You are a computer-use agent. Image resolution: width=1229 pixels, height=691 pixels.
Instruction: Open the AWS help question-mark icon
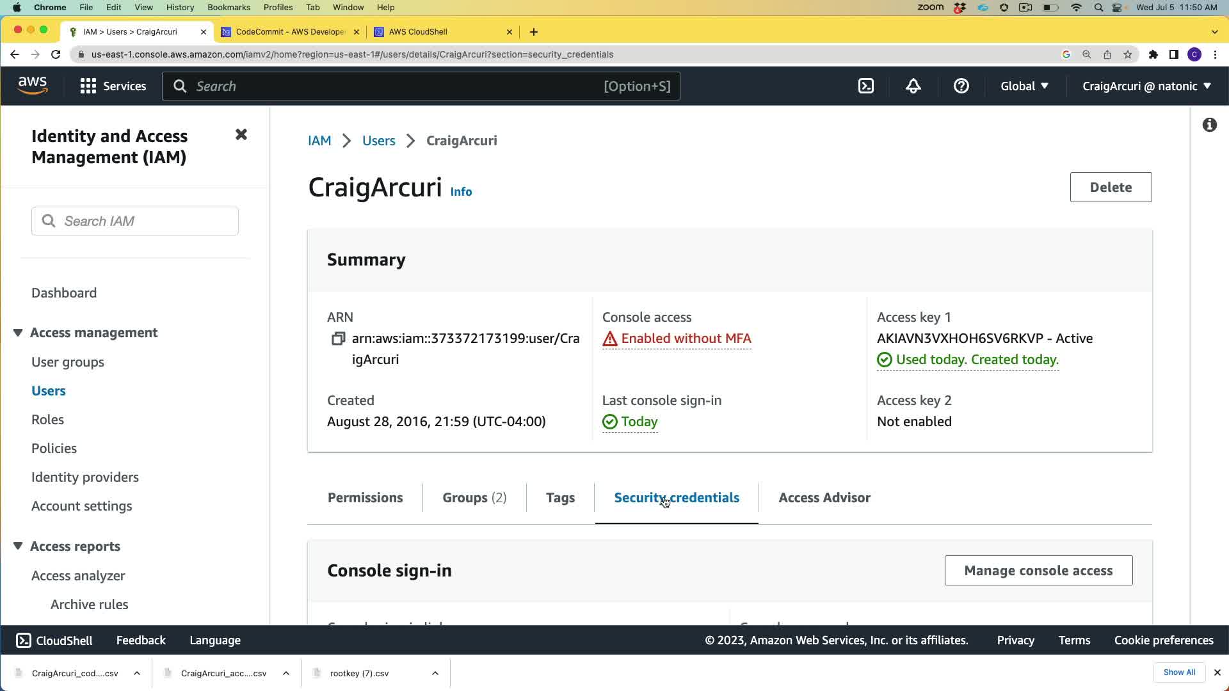pos(961,86)
